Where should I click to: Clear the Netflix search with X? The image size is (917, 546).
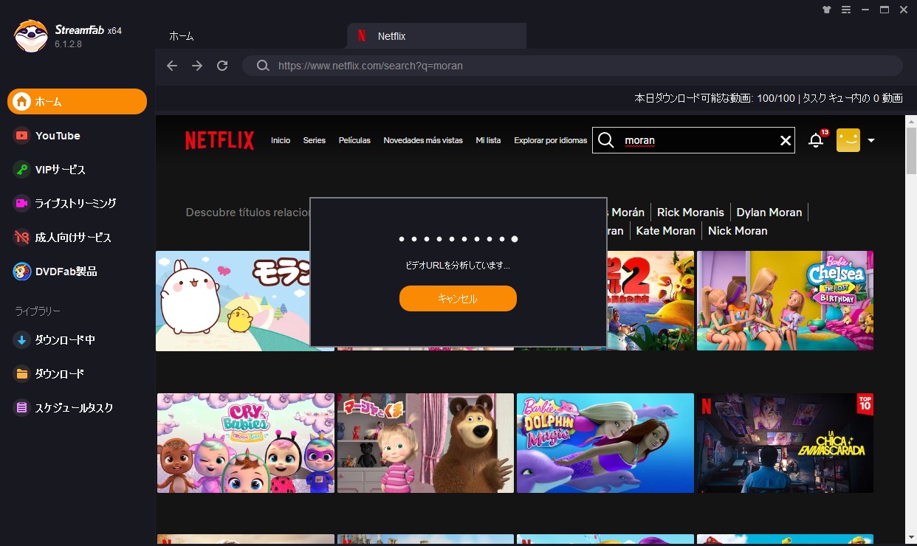[786, 140]
